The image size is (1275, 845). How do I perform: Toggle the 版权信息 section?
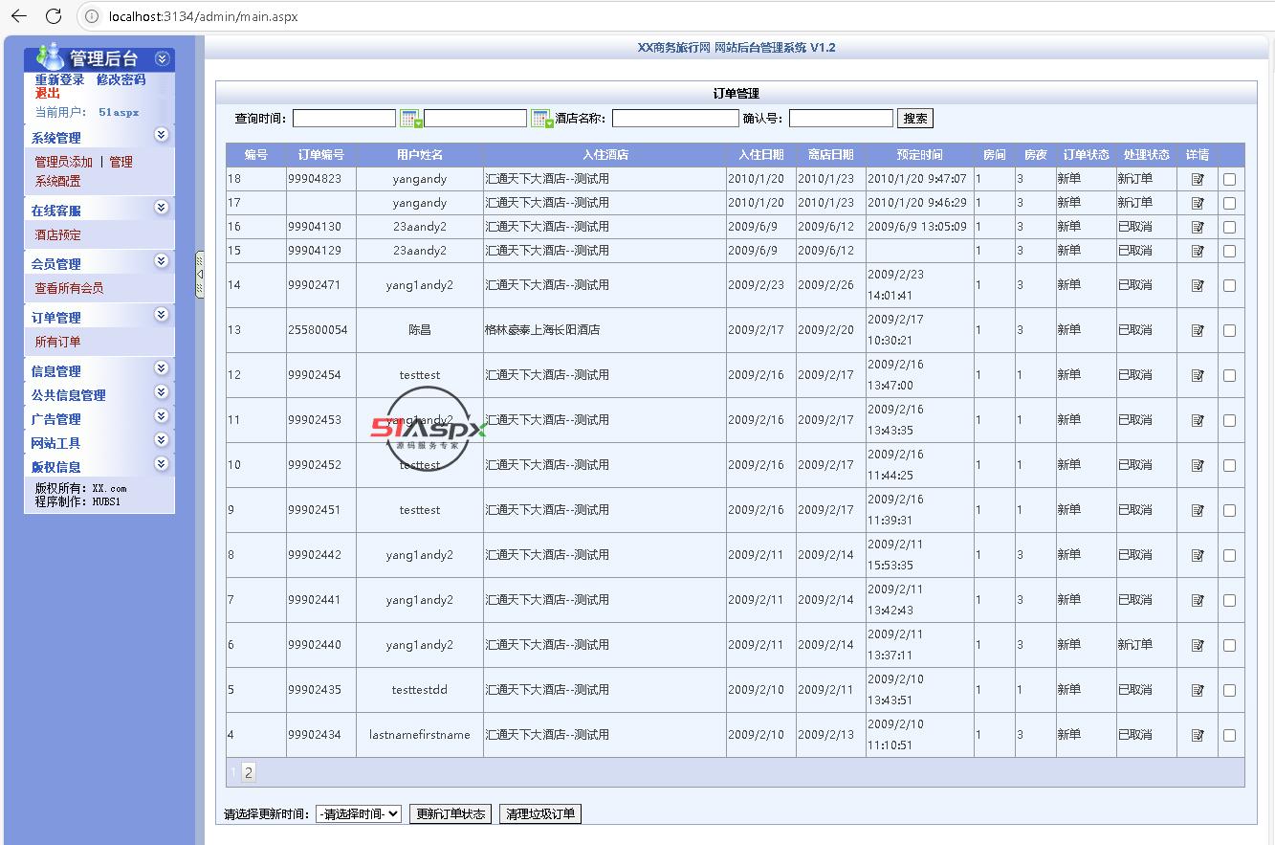coord(162,464)
